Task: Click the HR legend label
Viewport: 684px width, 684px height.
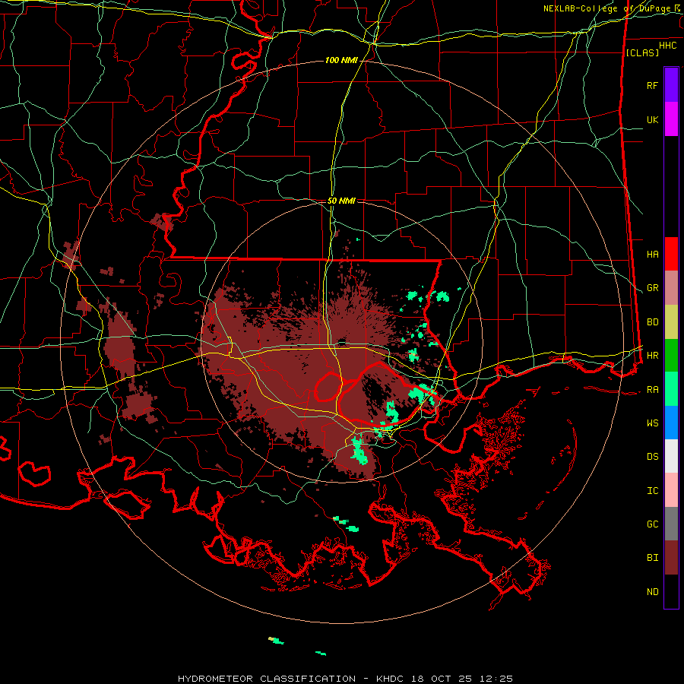Action: click(x=652, y=356)
